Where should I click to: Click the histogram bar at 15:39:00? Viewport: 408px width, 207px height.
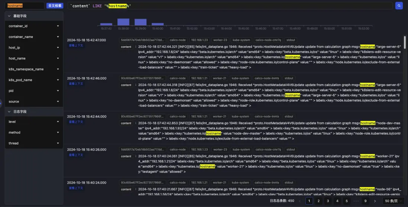(x=140, y=22)
